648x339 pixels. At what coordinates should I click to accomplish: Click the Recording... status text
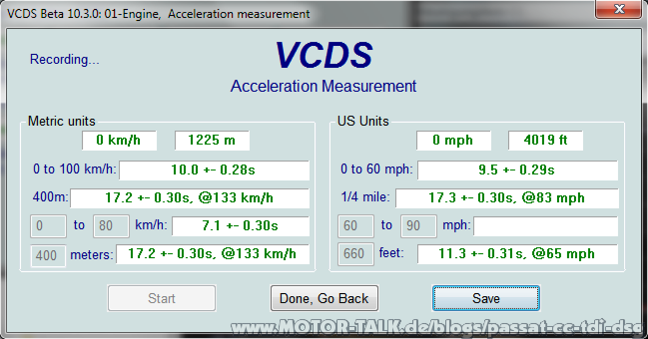(x=64, y=60)
